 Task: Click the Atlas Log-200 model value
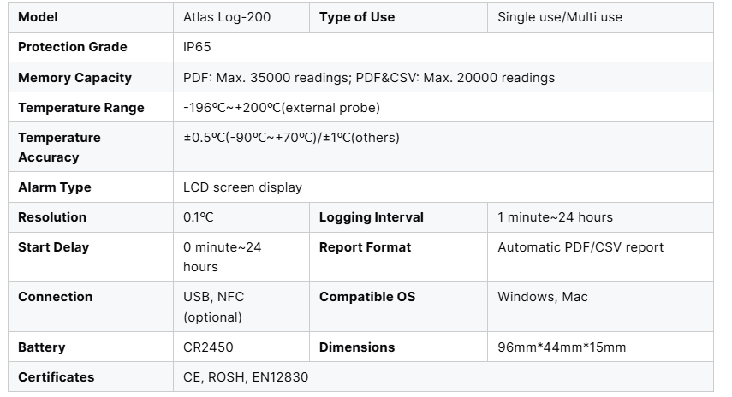coord(227,17)
